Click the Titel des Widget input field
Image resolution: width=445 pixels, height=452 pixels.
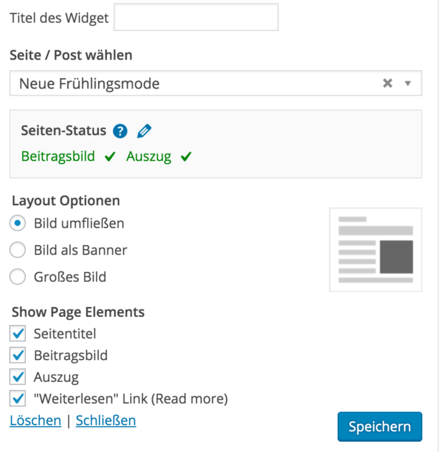click(x=195, y=17)
